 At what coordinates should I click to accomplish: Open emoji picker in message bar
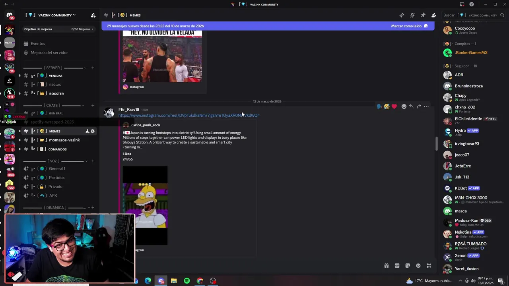point(418,266)
